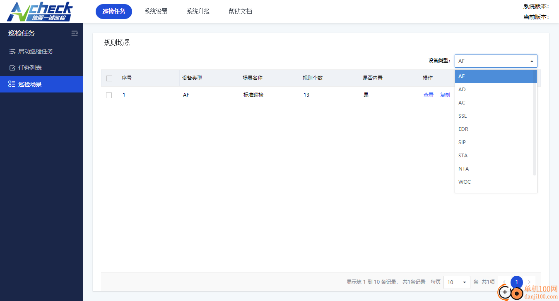Click 复制 link for 标准巡检

(x=445, y=95)
